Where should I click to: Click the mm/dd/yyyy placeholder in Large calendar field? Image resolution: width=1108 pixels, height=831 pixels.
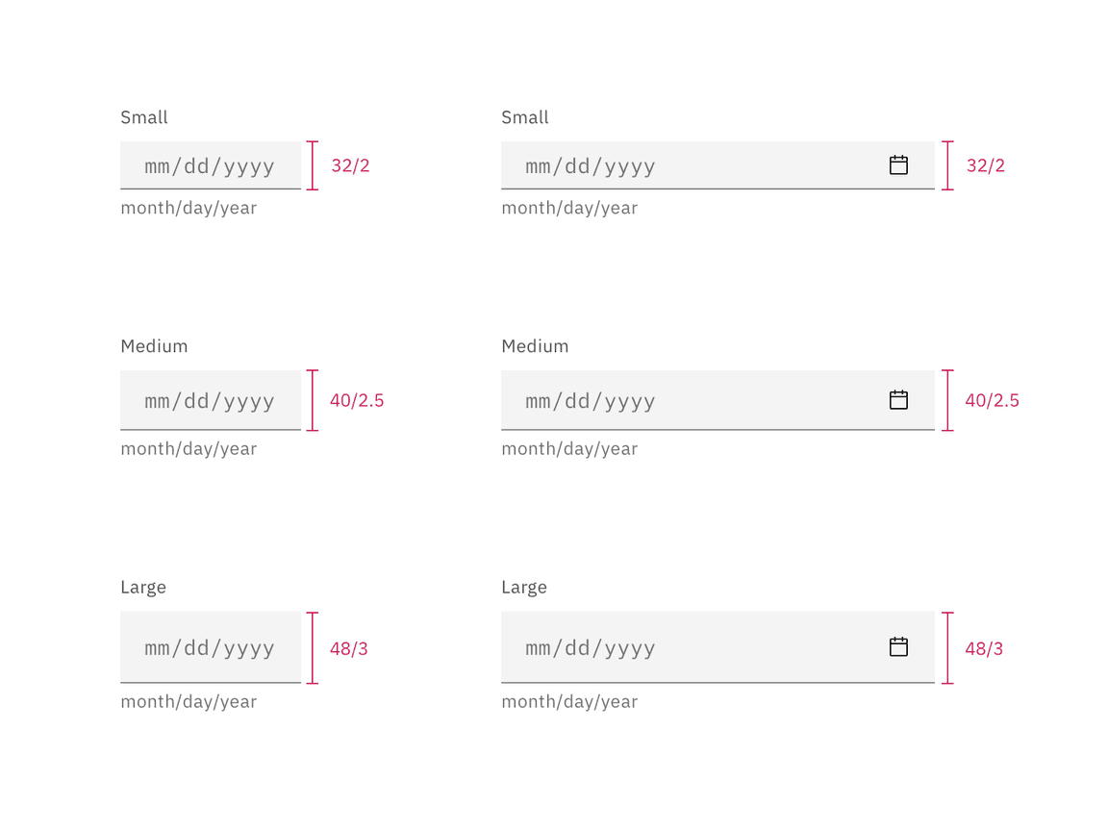coord(591,648)
